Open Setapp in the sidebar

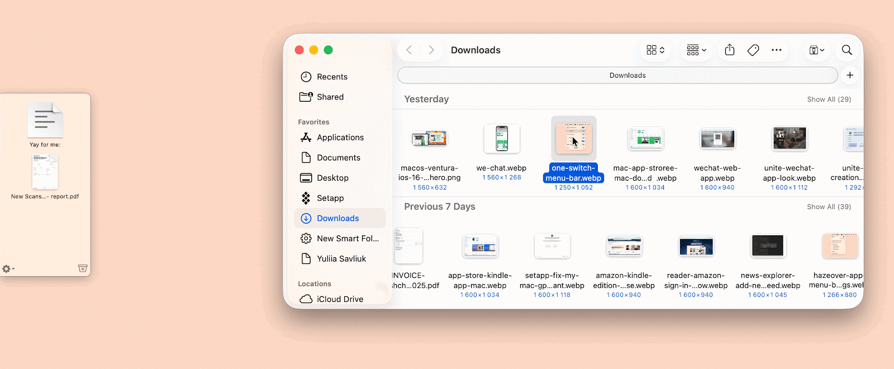pyautogui.click(x=340, y=198)
